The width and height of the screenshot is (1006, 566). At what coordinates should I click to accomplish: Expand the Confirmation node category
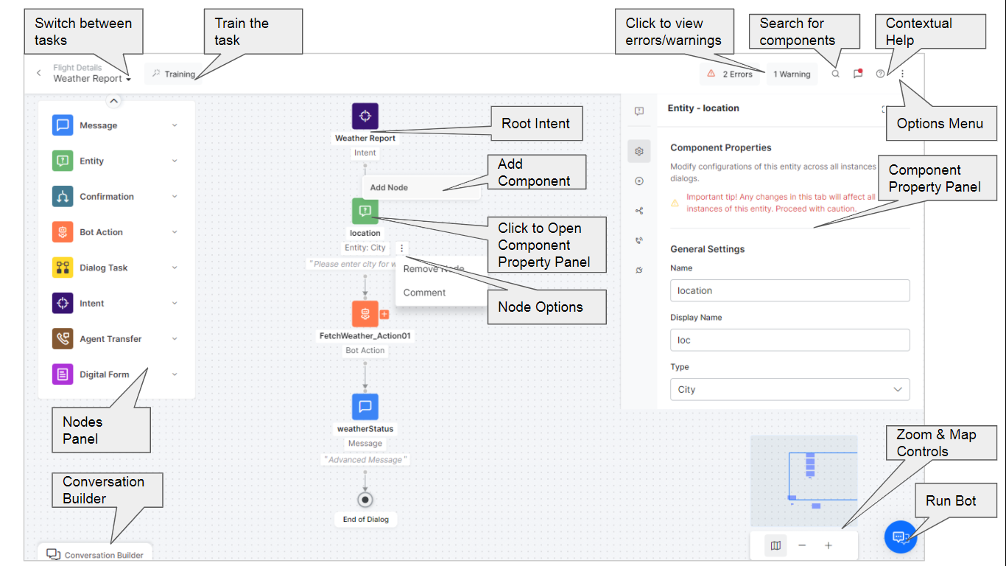[175, 196]
